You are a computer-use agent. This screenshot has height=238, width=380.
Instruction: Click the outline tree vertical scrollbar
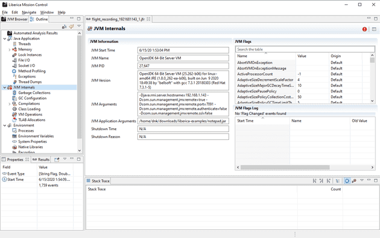coord(79,87)
